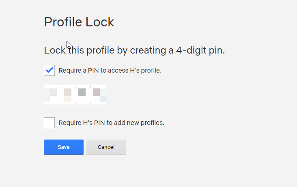Click the Profile Lock page heading
The height and width of the screenshot is (187, 297).
(79, 22)
